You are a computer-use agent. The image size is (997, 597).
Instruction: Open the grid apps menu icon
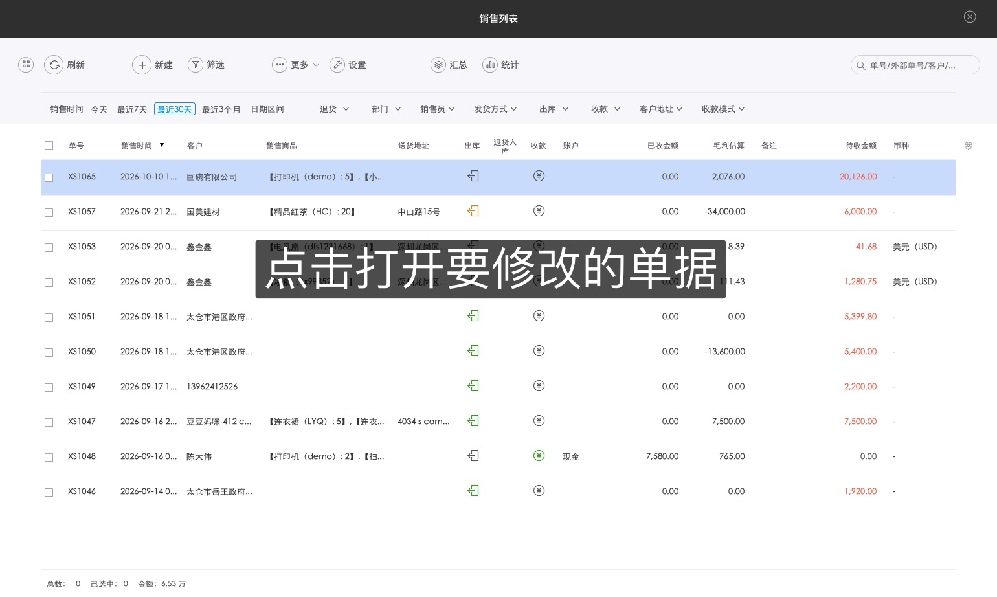(26, 65)
